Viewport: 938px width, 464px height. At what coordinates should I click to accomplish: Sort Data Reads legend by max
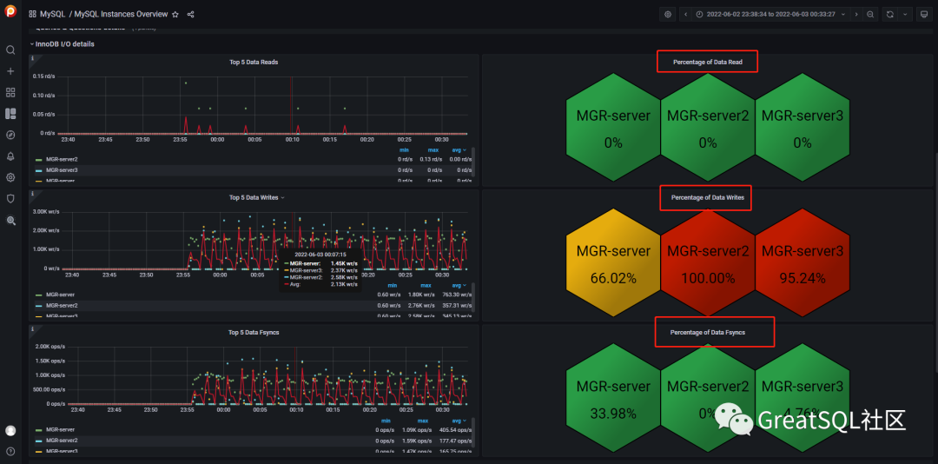coord(433,150)
